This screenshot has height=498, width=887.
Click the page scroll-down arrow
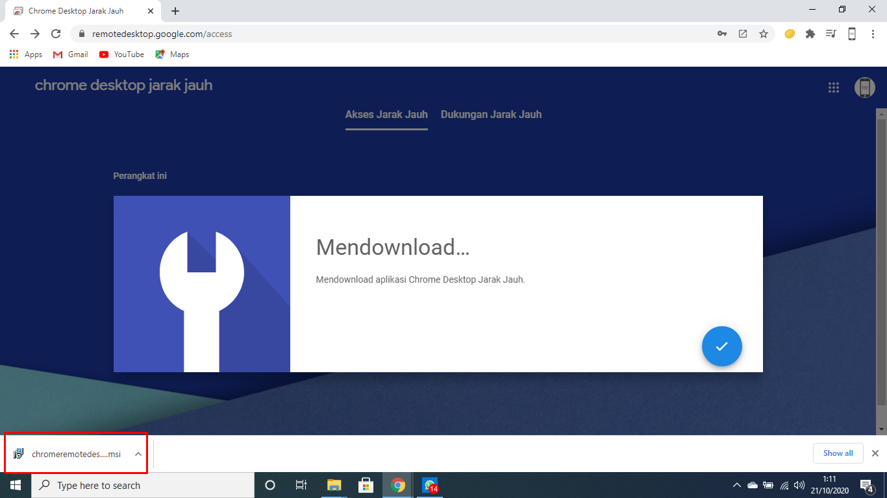click(x=881, y=429)
